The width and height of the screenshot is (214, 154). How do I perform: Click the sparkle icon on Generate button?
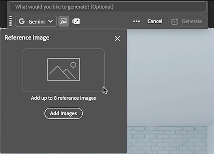coord(175,21)
